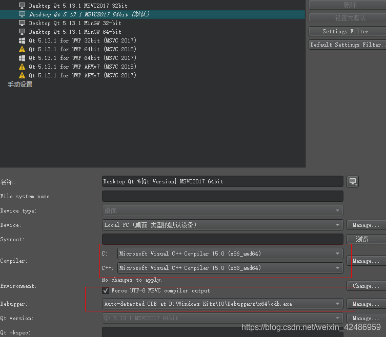Click monitor icon of MinGW 32-bit kit

pos(22,23)
